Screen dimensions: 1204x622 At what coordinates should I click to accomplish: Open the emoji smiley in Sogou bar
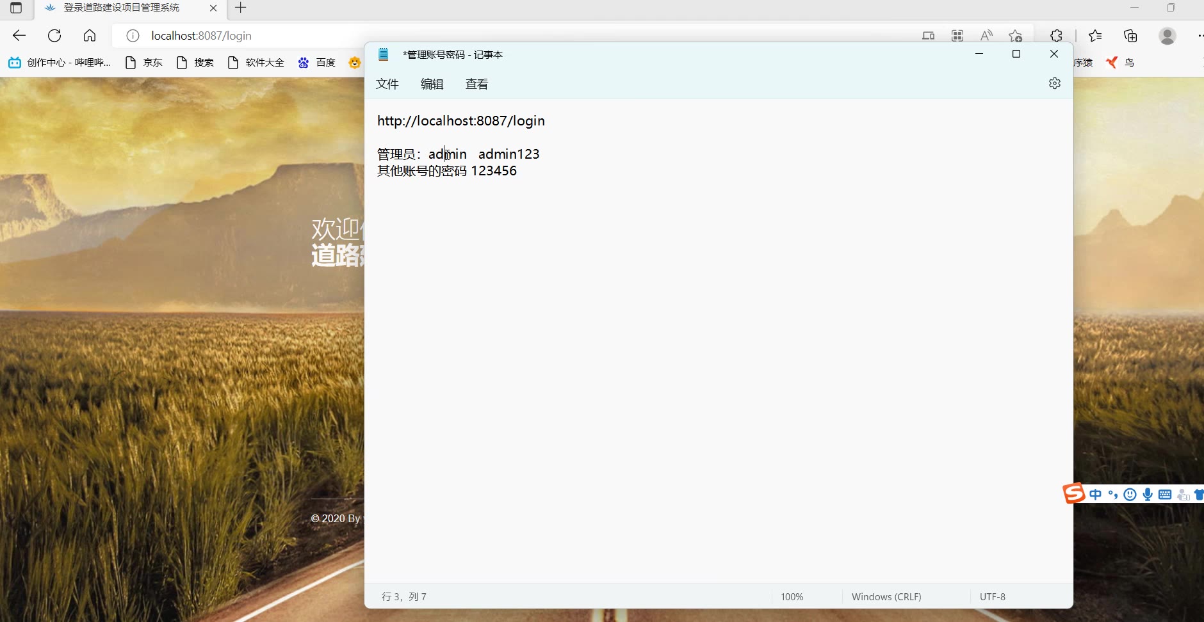(1130, 494)
